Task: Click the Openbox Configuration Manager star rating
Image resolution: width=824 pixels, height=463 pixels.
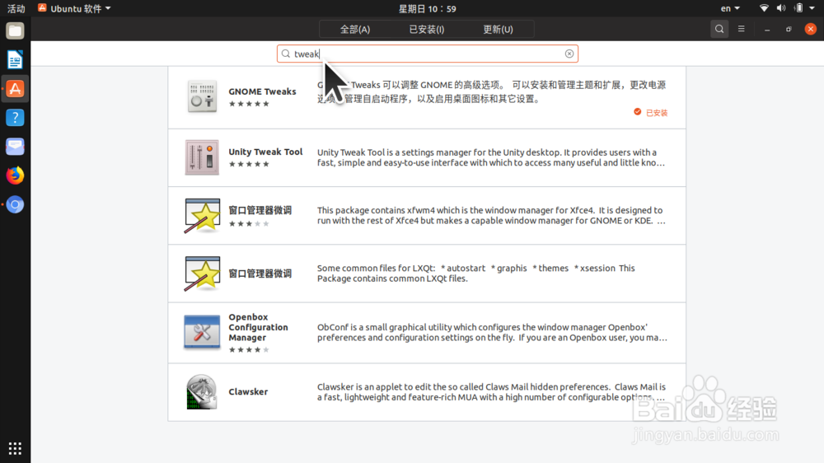Action: pos(249,349)
